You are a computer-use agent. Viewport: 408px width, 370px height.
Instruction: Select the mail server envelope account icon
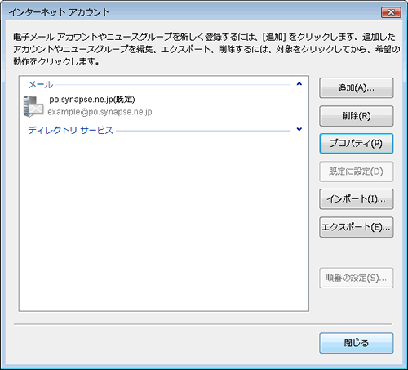33,106
